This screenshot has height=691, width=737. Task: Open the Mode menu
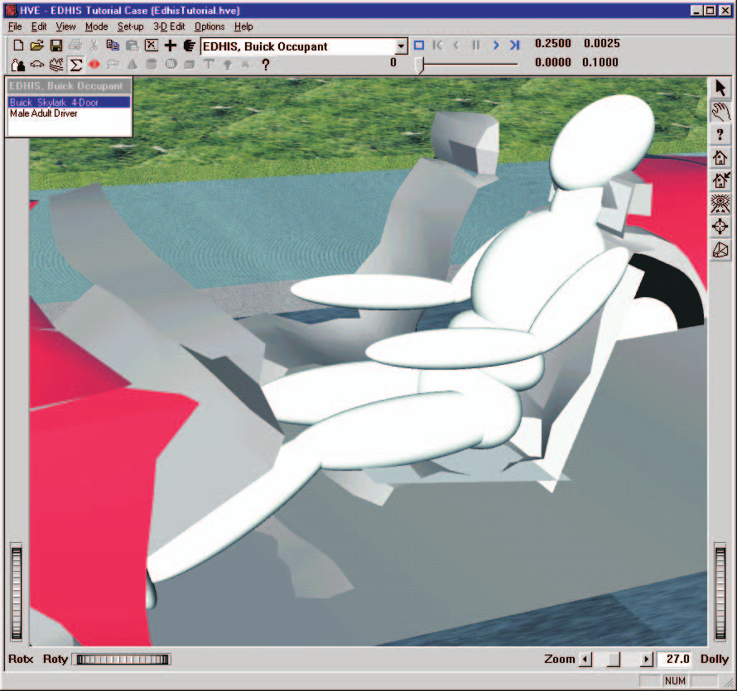96,26
